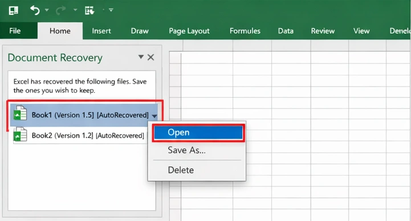
Task: Open the Page Layout tab
Action: (189, 31)
